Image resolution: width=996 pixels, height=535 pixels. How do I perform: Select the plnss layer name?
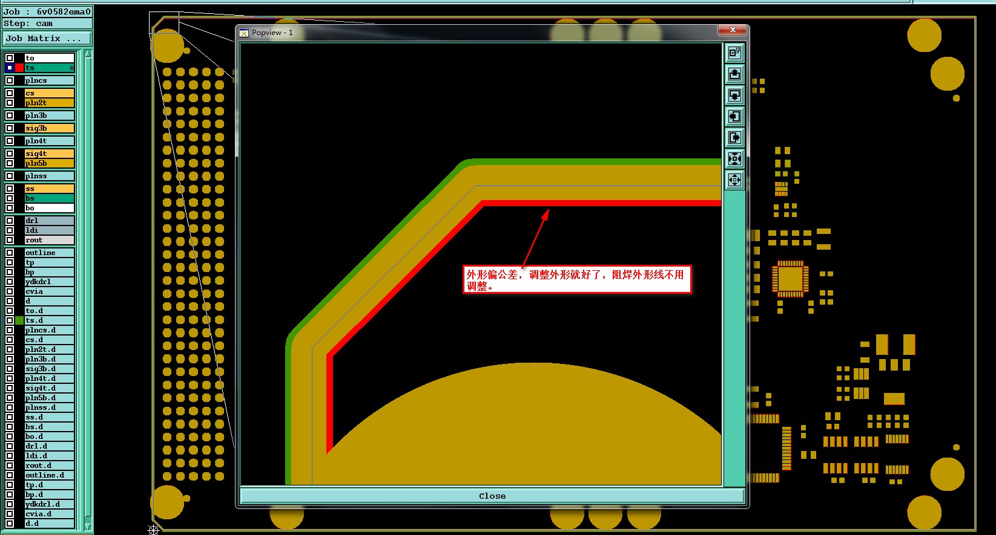[50, 176]
